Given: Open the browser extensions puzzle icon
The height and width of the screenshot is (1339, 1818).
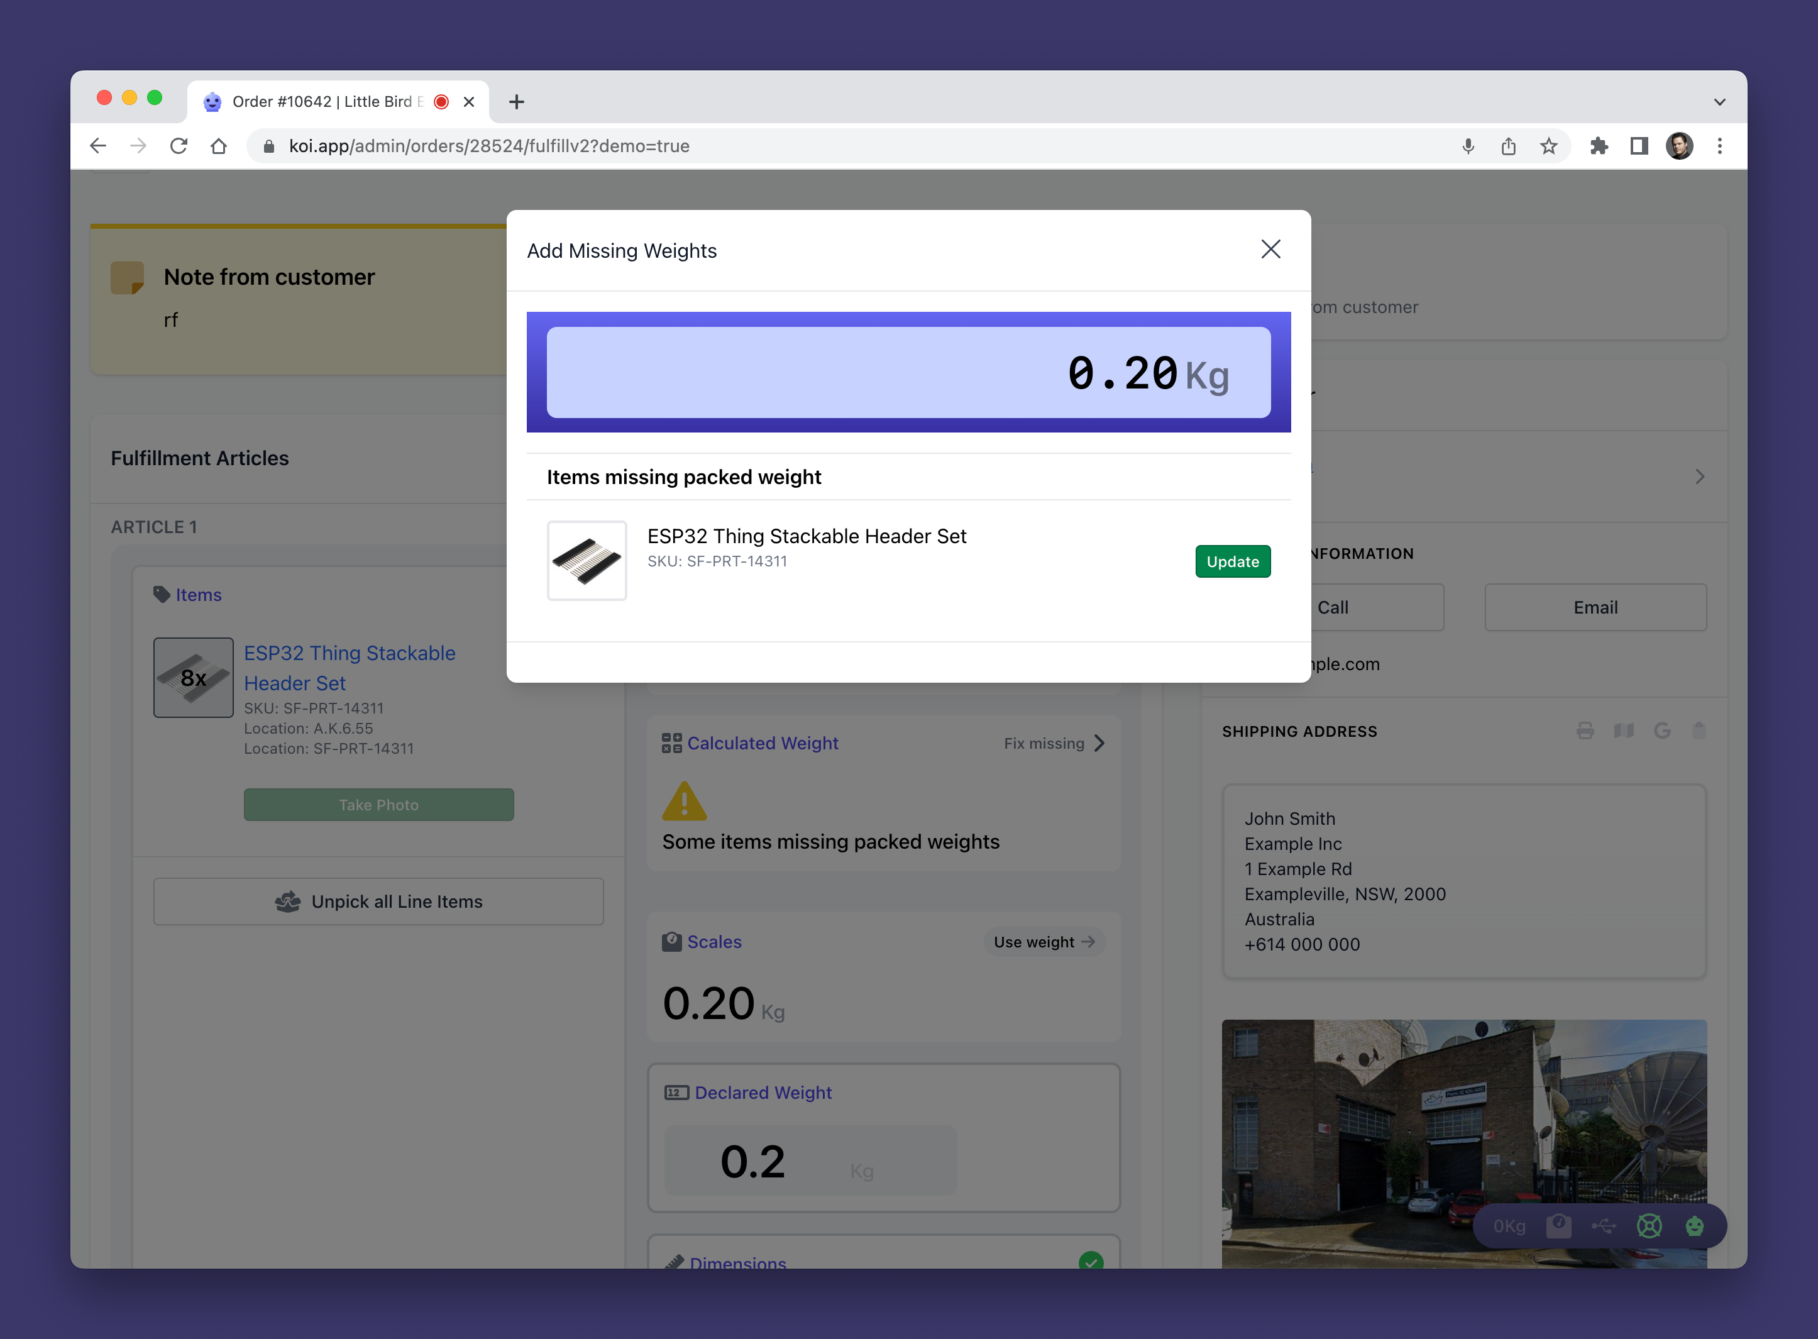Looking at the screenshot, I should click(x=1599, y=146).
